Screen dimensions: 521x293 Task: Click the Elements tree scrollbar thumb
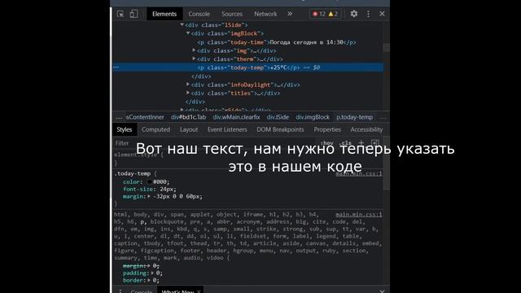coord(386,47)
